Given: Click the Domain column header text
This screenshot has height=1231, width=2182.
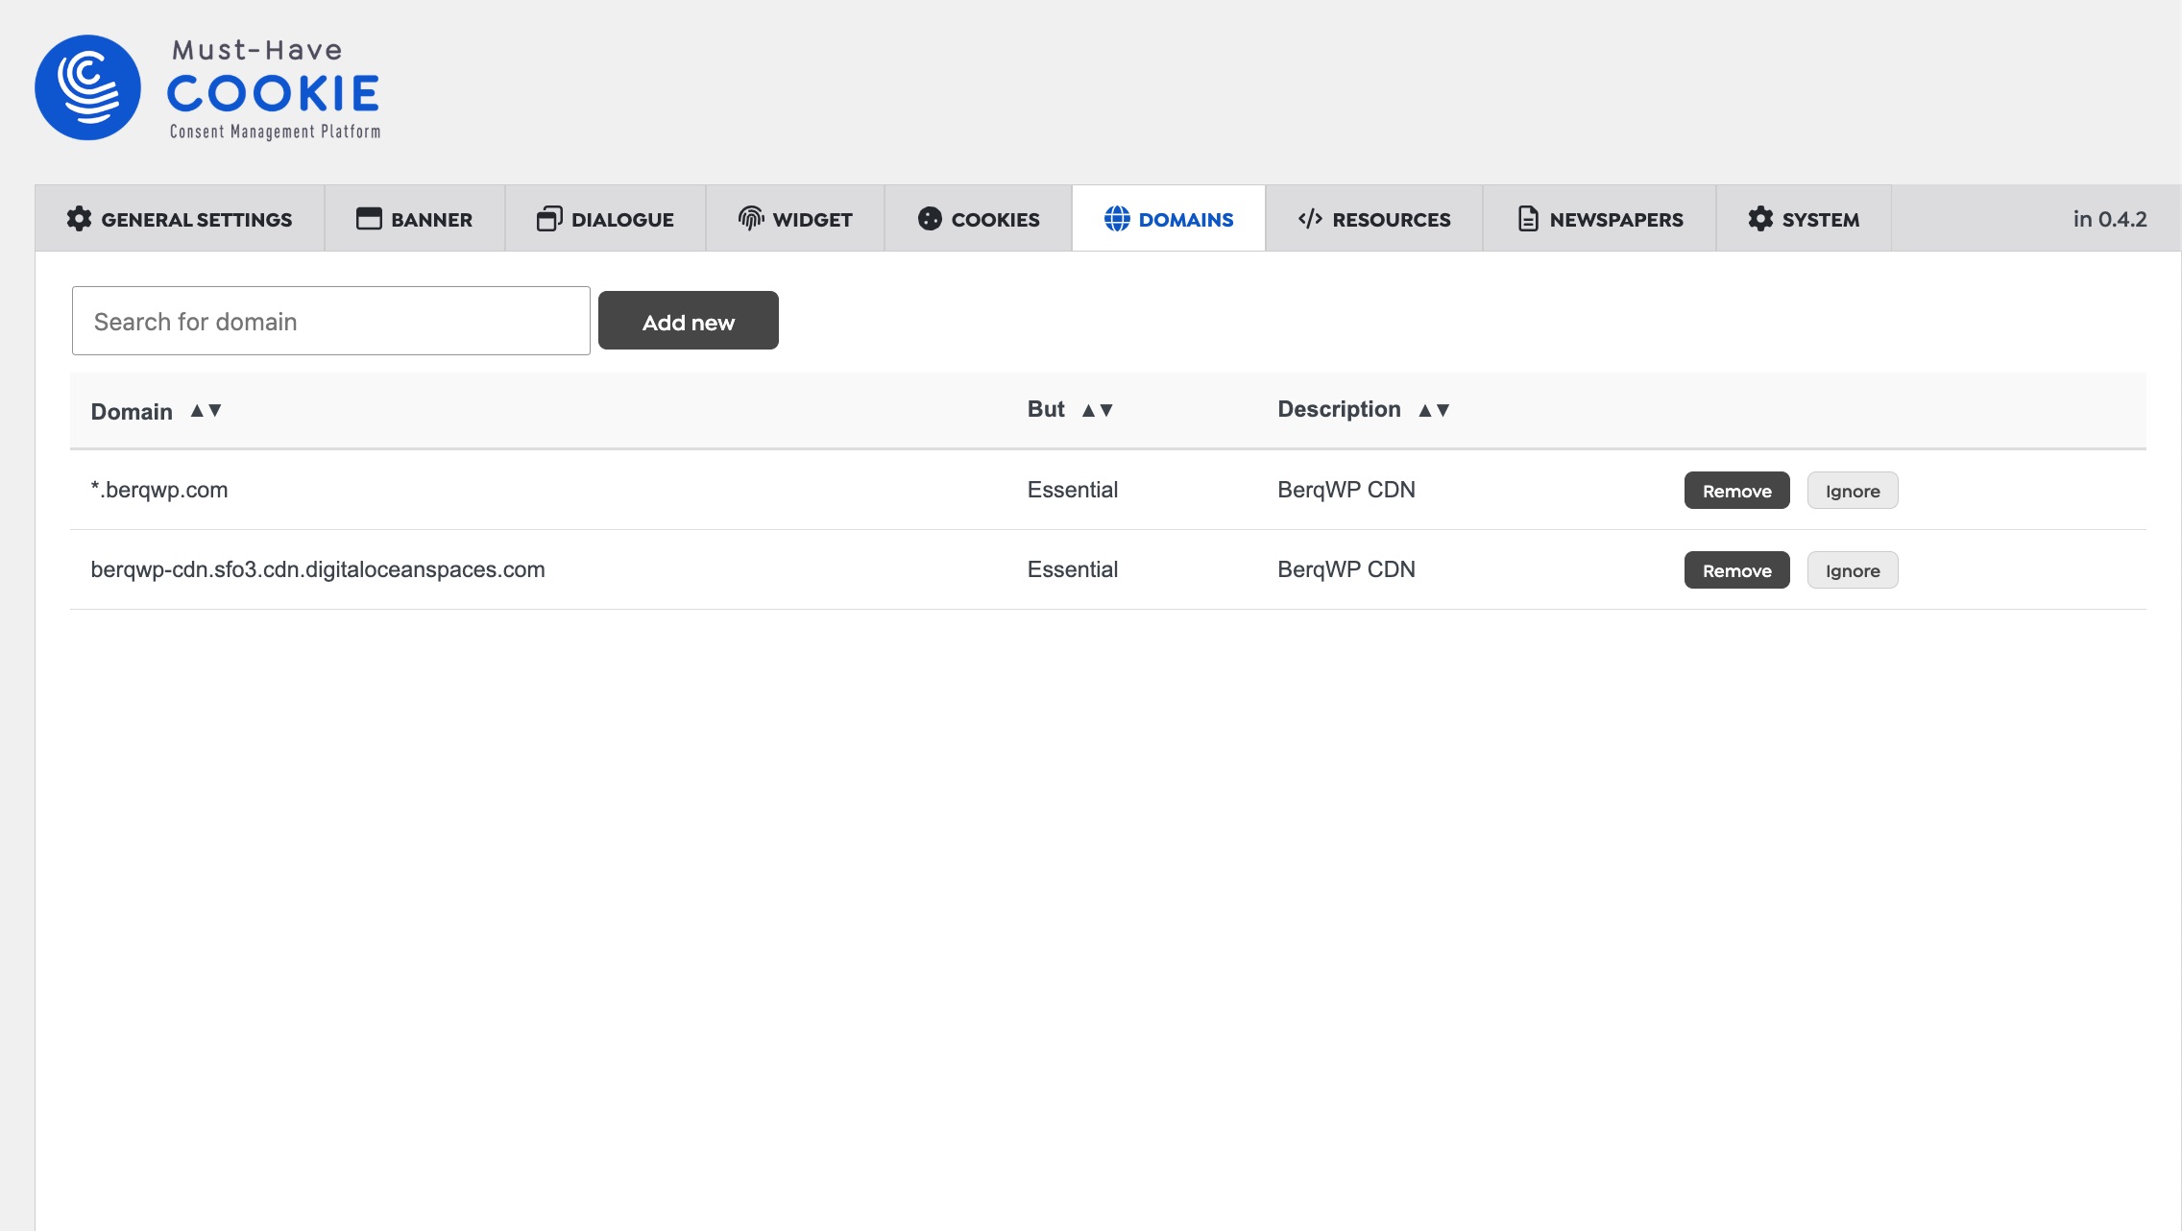Looking at the screenshot, I should tap(132, 412).
